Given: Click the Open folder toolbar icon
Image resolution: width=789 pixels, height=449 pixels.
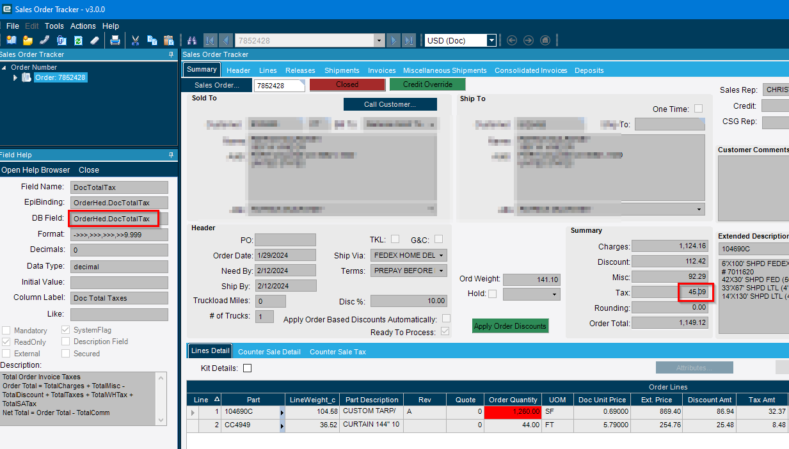Looking at the screenshot, I should coord(28,40).
